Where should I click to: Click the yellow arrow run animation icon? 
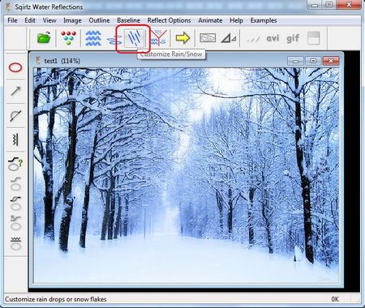coord(182,38)
